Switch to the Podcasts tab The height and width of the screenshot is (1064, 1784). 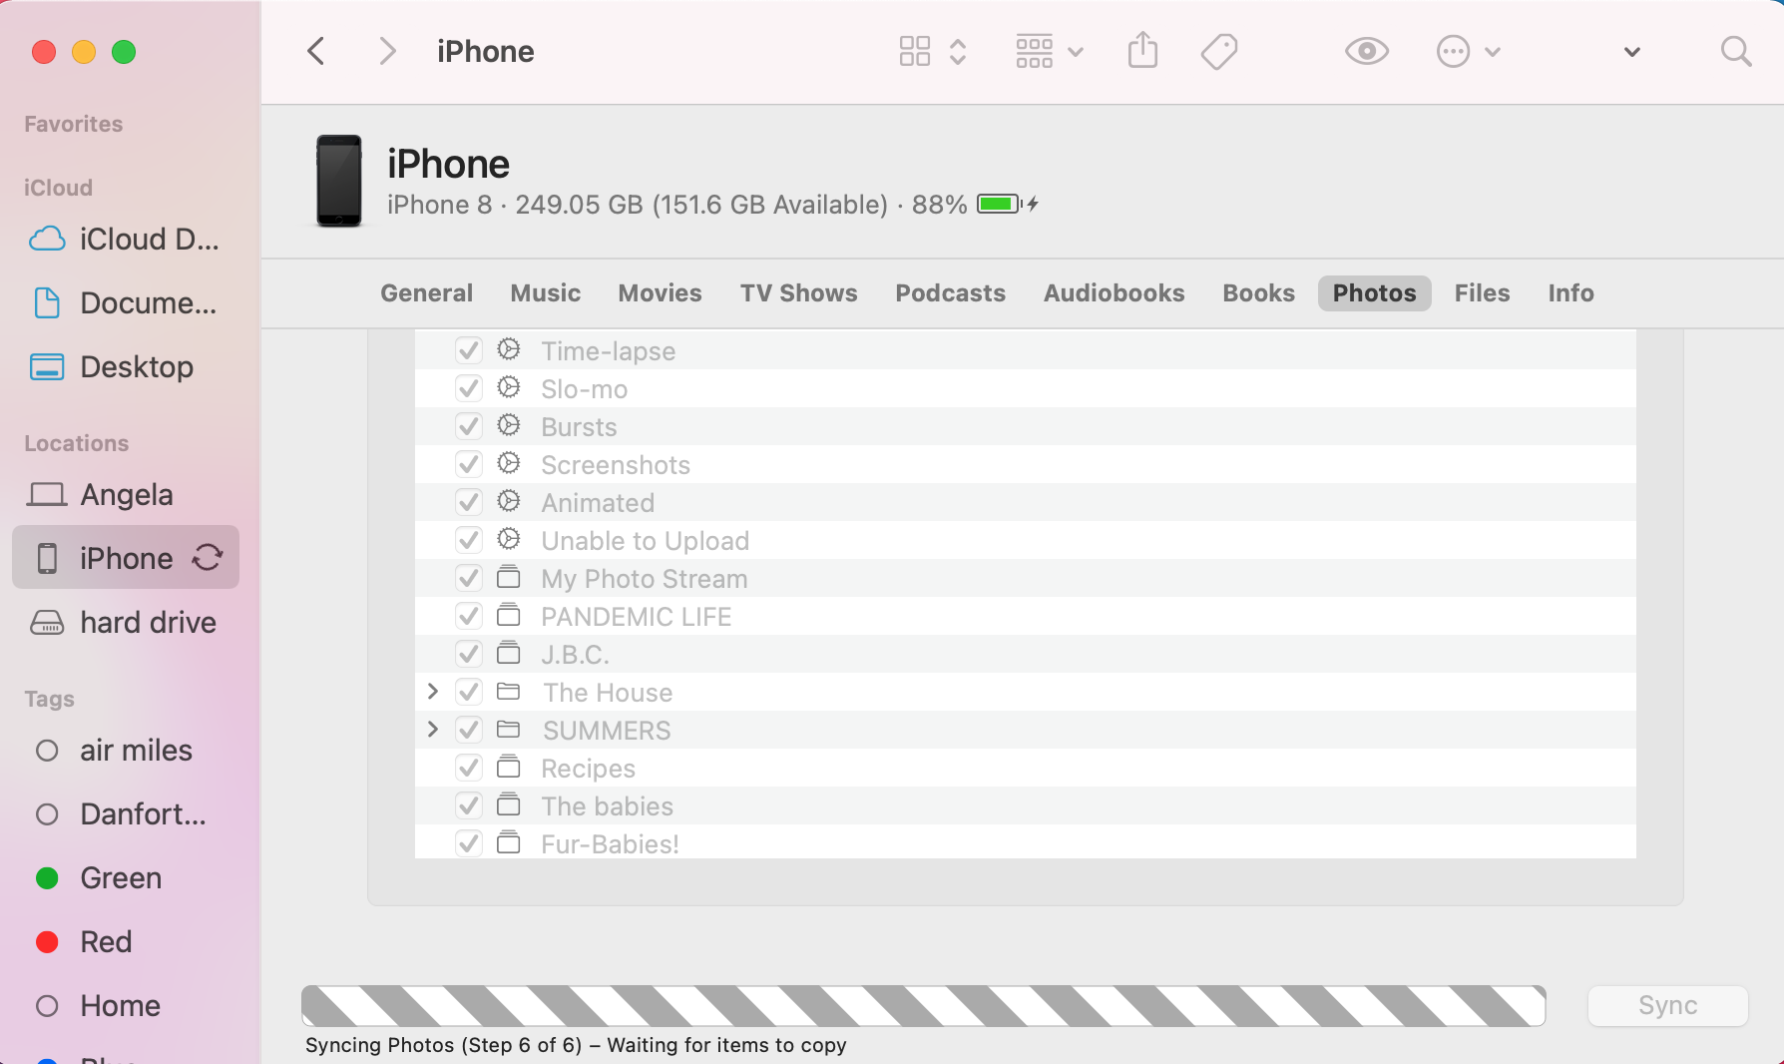(951, 293)
